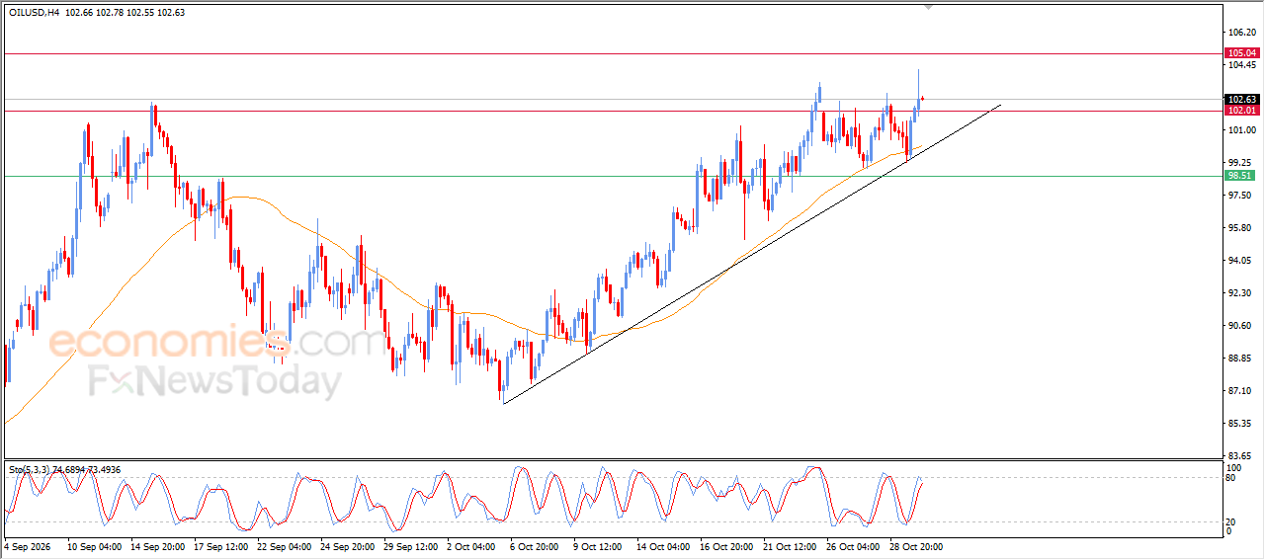Click the 20 level on stochastic scale
This screenshot has height=560, width=1265.
1232,520
